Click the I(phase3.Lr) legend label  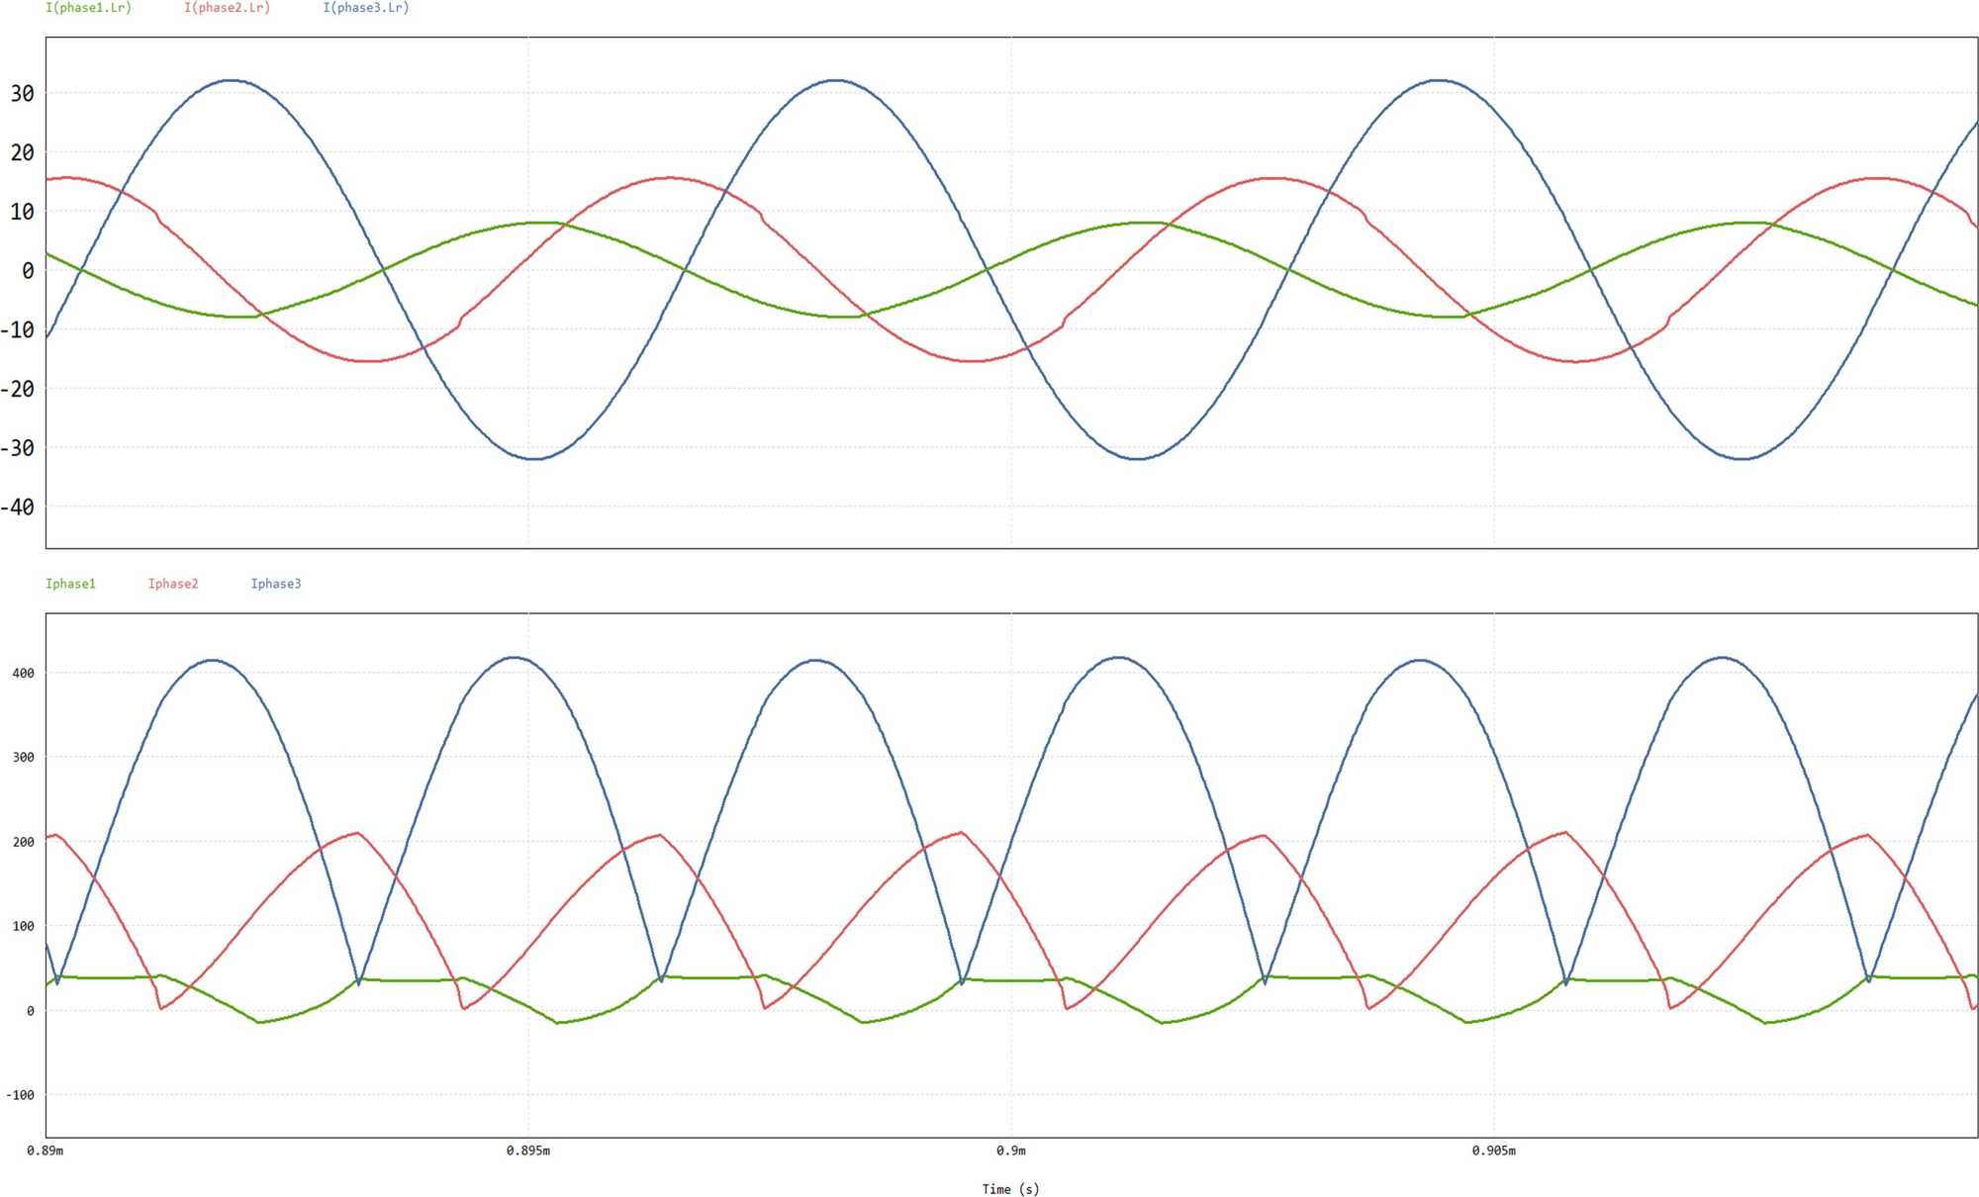pyautogui.click(x=365, y=8)
